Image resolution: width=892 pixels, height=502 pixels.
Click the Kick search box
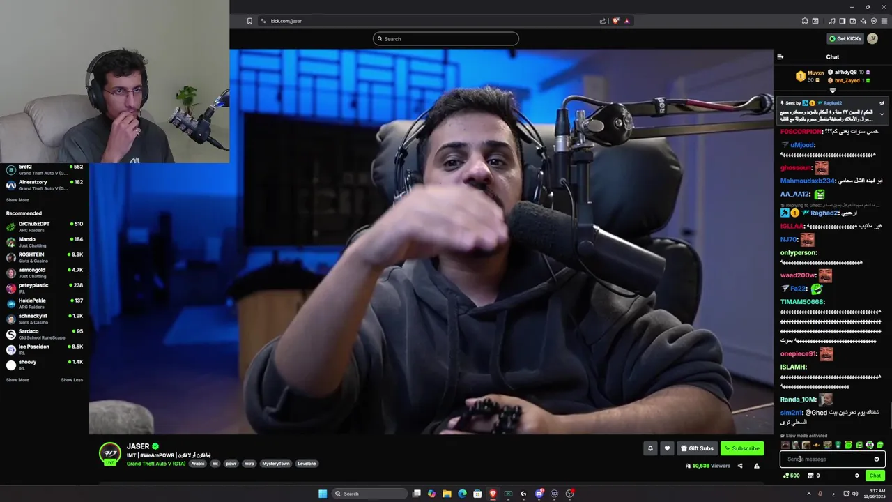pos(446,39)
